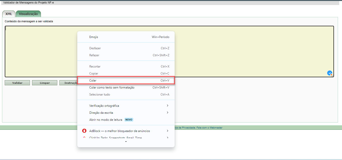
Task: Click the Conteúdo da mensagem a ser validada label
Action: pos(29,21)
